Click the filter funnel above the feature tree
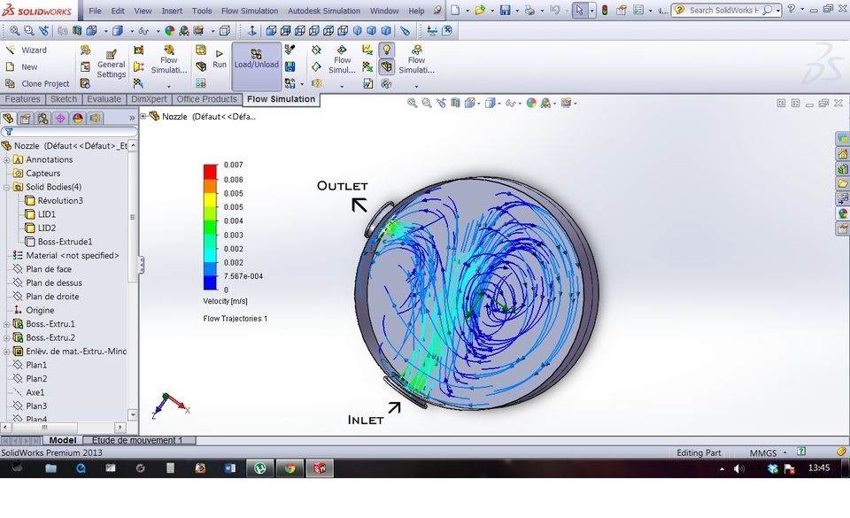Viewport: 850px width, 518px height. [9, 130]
